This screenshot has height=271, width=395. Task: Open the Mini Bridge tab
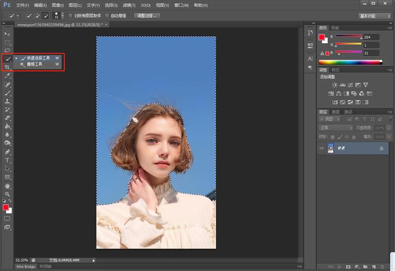click(26, 267)
